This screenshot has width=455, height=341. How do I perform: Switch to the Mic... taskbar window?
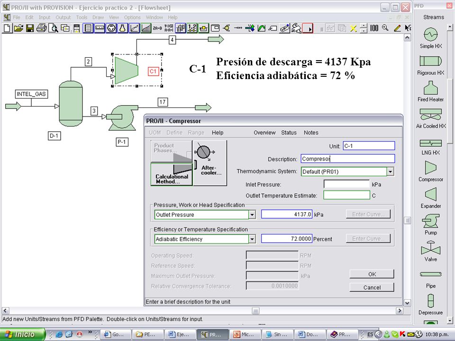point(245,334)
